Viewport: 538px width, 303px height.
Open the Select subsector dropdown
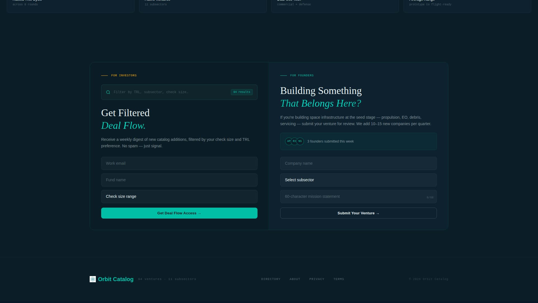point(358,180)
